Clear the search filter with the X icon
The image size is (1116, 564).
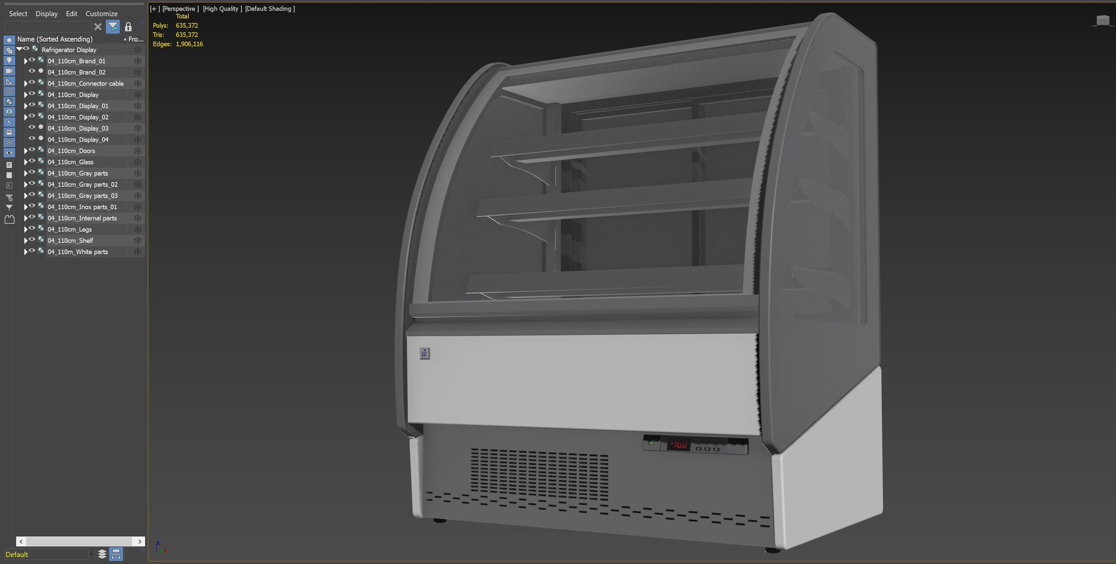98,27
